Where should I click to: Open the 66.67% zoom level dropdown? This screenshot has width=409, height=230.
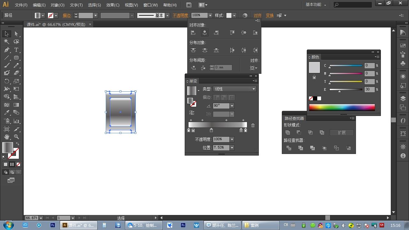tap(41, 218)
